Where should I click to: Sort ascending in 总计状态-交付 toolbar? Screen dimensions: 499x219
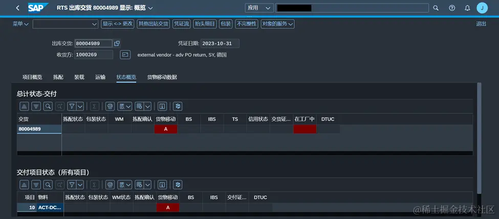(24, 106)
